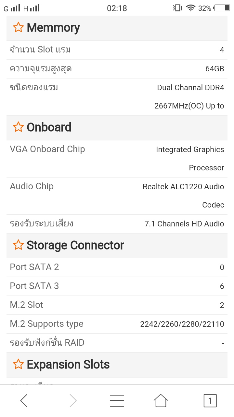Viewport: 234px width, 417px height.
Task: Tap the Wi-Fi status icon
Action: click(190, 8)
